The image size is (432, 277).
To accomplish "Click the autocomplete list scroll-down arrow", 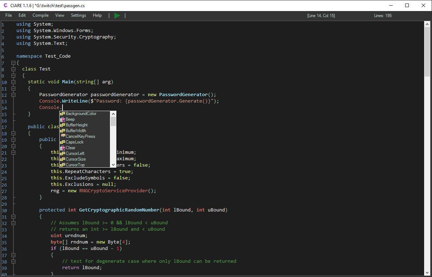I will pyautogui.click(x=113, y=164).
